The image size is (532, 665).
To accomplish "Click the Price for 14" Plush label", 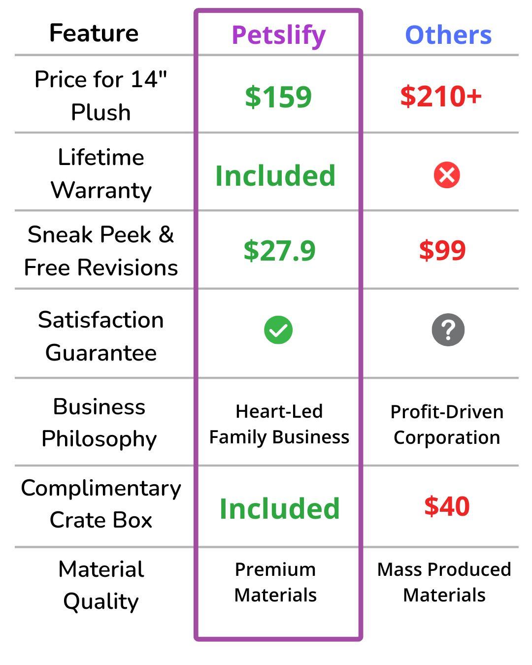I will point(101,96).
